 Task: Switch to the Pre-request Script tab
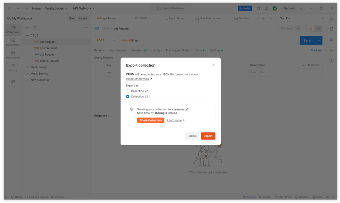click(x=177, y=50)
